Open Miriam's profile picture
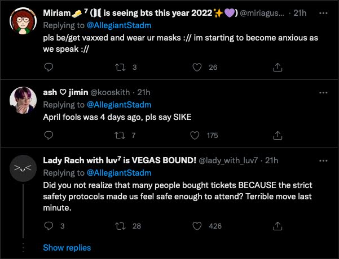 pos(23,23)
